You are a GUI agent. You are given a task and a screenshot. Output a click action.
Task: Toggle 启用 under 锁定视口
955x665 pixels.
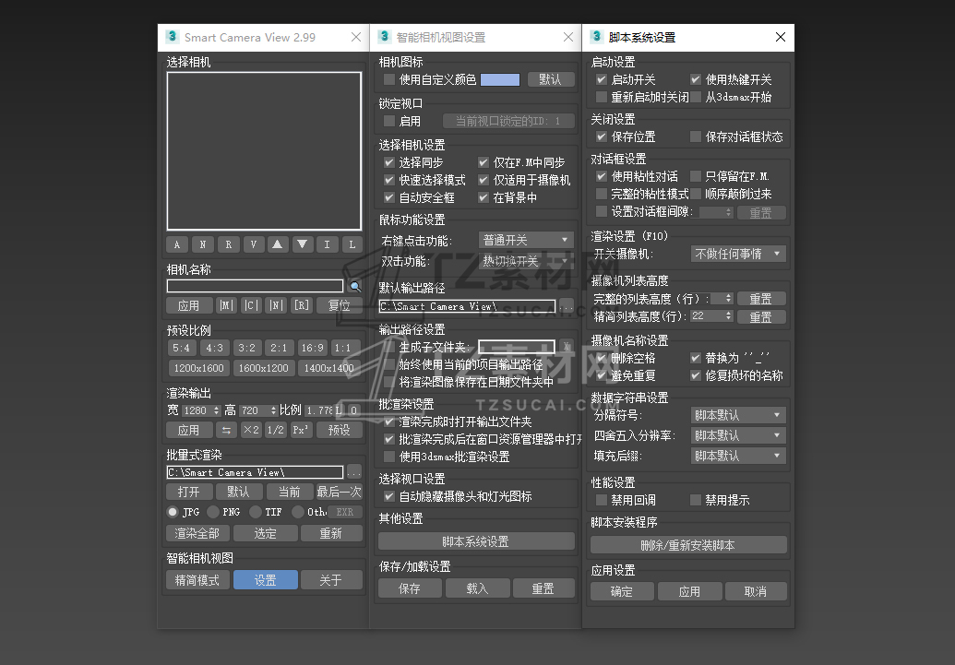tap(389, 121)
